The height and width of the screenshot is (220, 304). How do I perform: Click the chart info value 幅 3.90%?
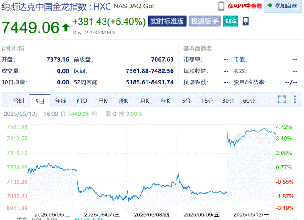[x=130, y=114]
